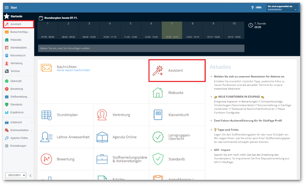Click the Stundenplan heute calendar icon

[41, 18]
